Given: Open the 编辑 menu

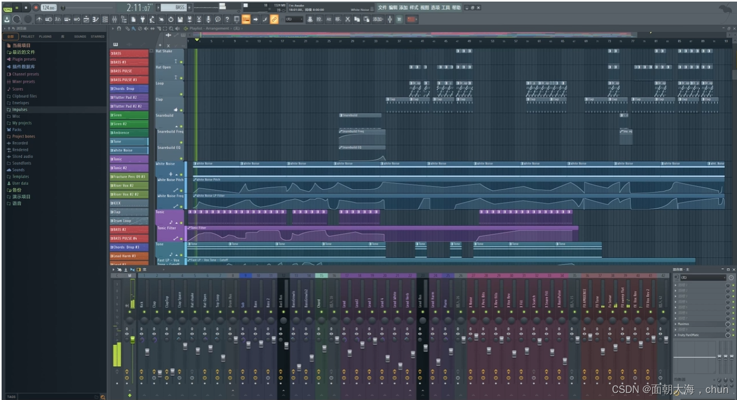Looking at the screenshot, I should tap(393, 8).
